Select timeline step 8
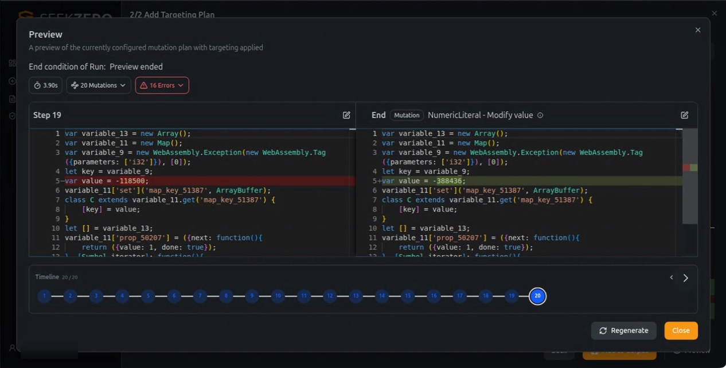The height and width of the screenshot is (368, 726). [x=226, y=296]
